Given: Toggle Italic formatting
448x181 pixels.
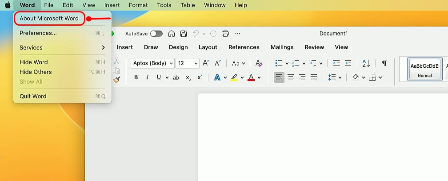Looking at the screenshot, I should (148, 77).
